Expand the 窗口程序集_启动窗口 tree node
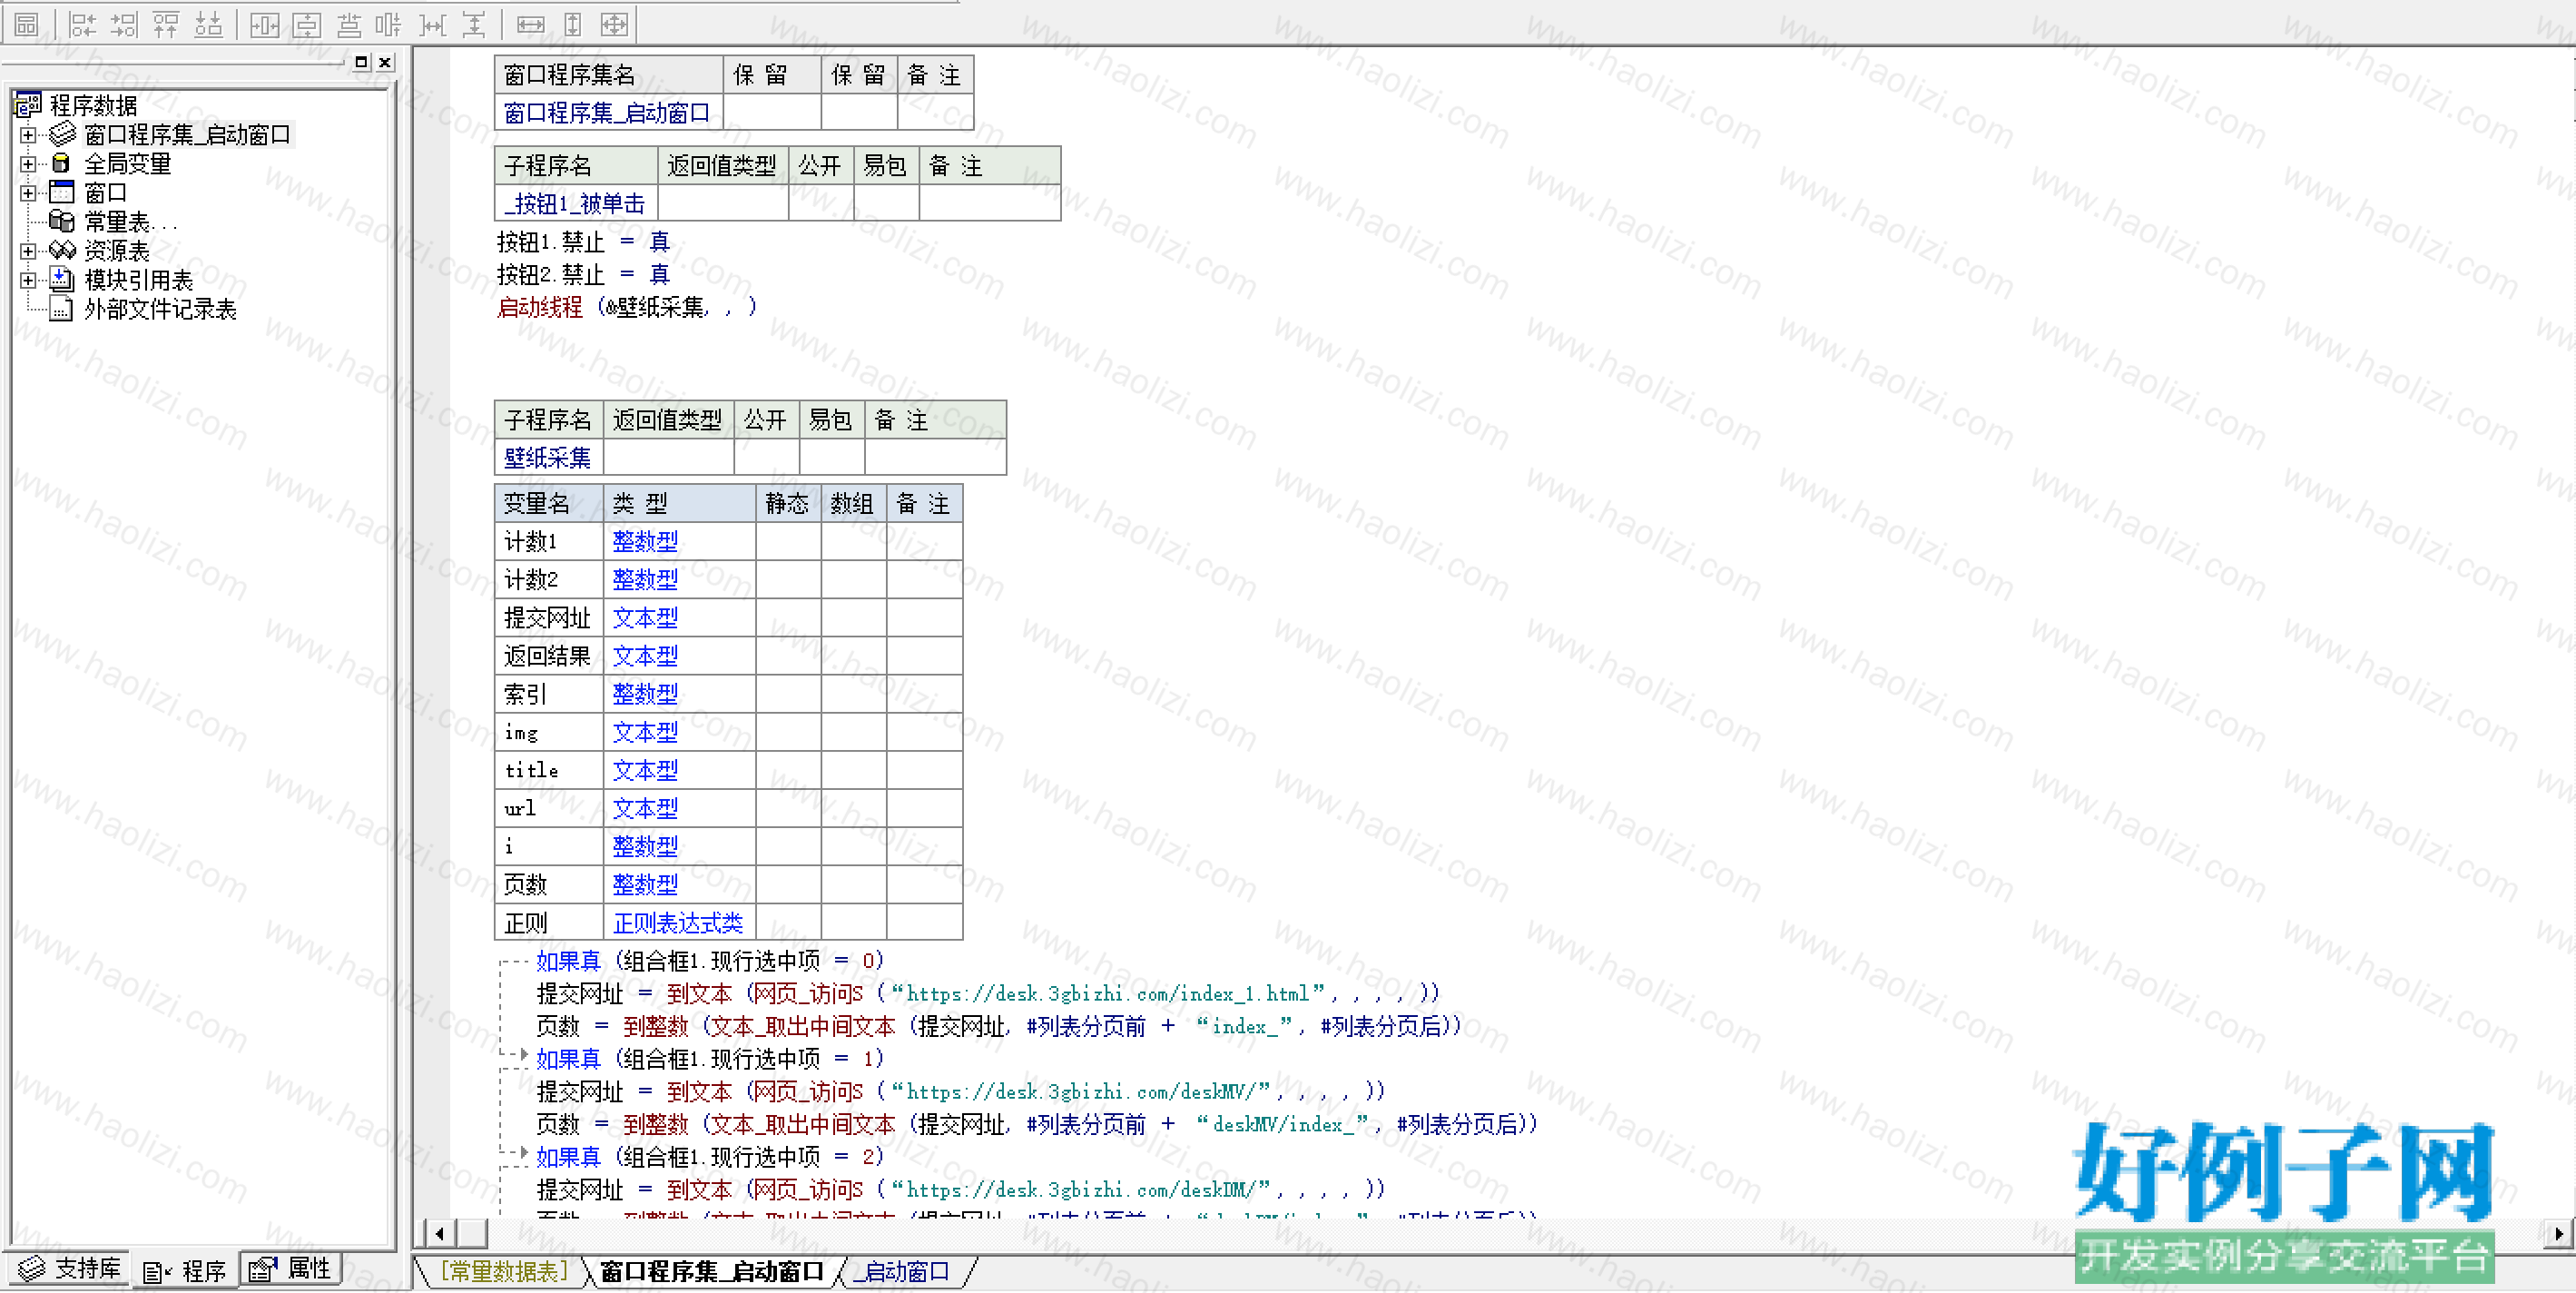 coord(28,134)
